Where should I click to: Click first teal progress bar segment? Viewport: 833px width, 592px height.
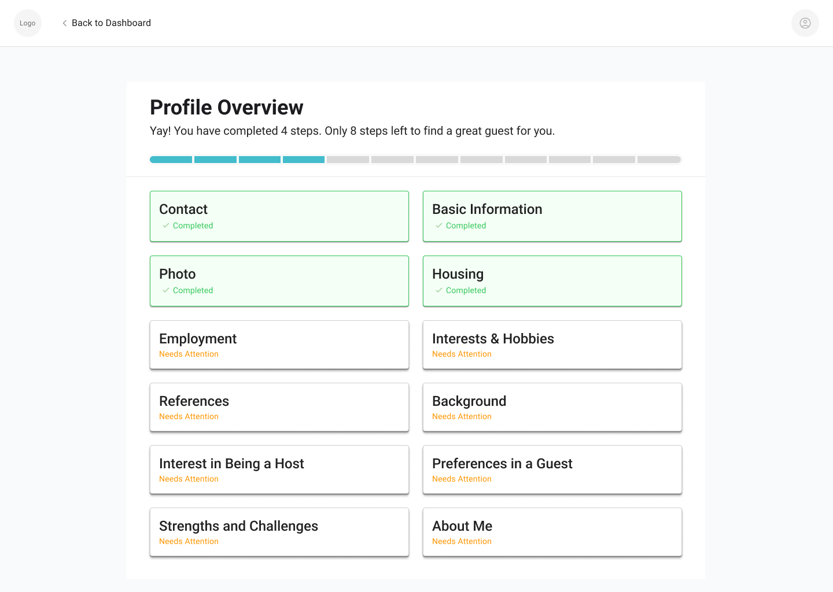point(171,160)
